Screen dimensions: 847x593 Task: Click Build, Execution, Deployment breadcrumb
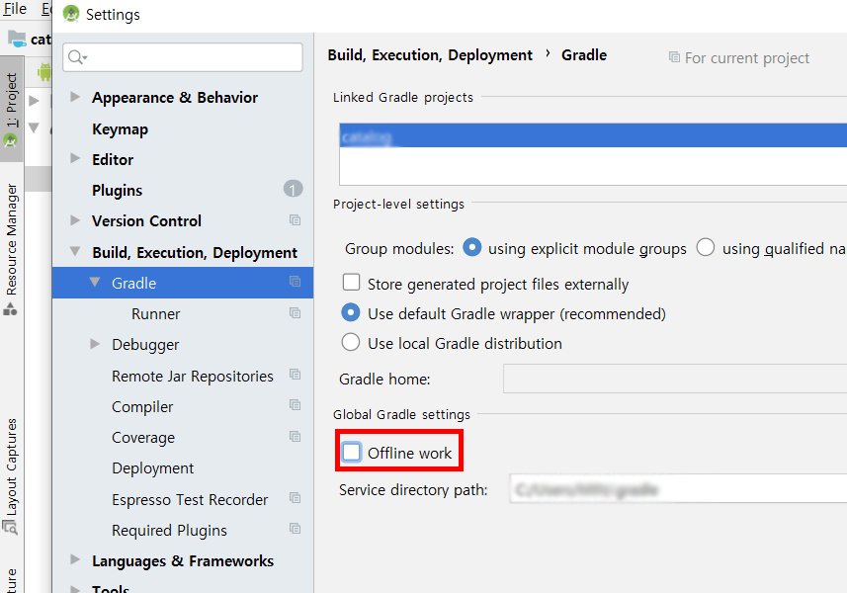[x=430, y=55]
